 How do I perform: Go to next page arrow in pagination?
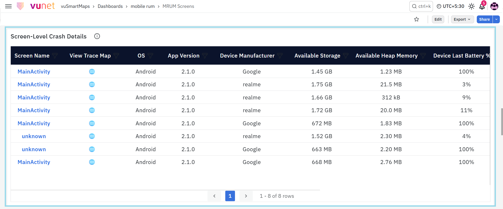pos(246,196)
